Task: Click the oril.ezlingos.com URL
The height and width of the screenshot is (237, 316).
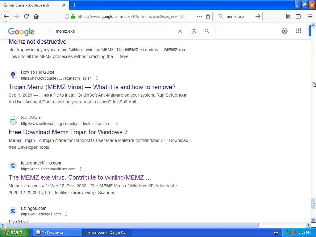Action: tap(41, 214)
